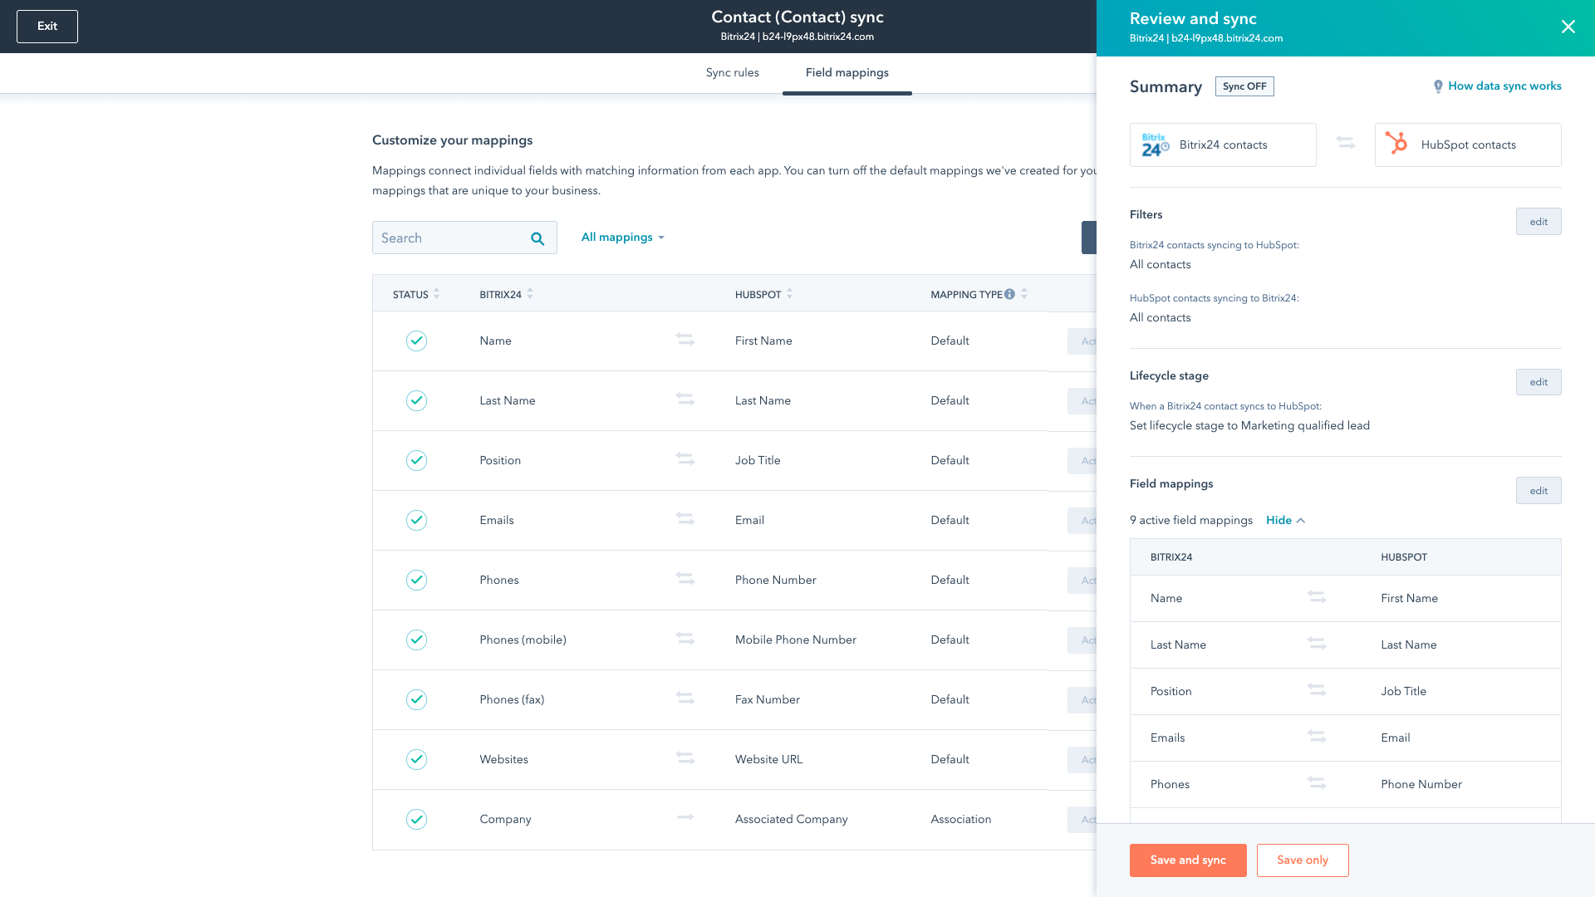Image resolution: width=1595 pixels, height=897 pixels.
Task: Disable the Phones (fax) mapping checkmark
Action: point(416,699)
